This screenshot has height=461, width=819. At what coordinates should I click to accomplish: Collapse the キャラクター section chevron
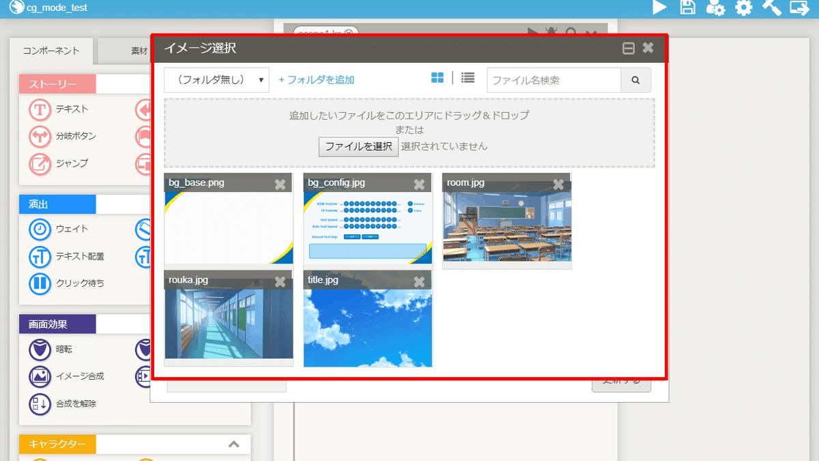pyautogui.click(x=234, y=445)
